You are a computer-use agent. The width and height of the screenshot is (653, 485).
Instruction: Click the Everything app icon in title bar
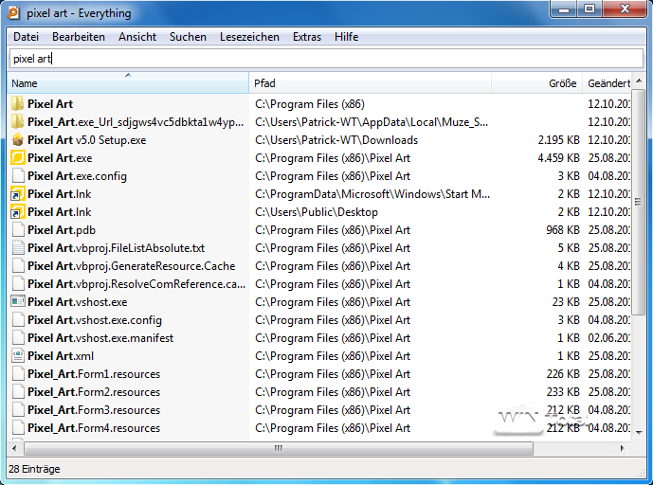click(13, 13)
